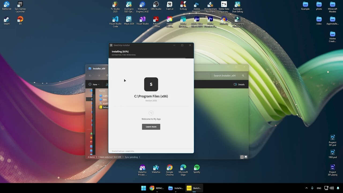Launch Wallpaper Engine 2.4.82

coord(142,7)
